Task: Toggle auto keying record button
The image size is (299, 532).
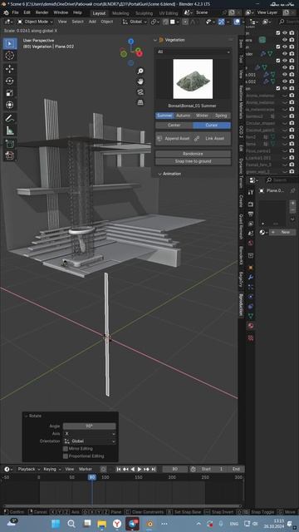Action: [103, 469]
